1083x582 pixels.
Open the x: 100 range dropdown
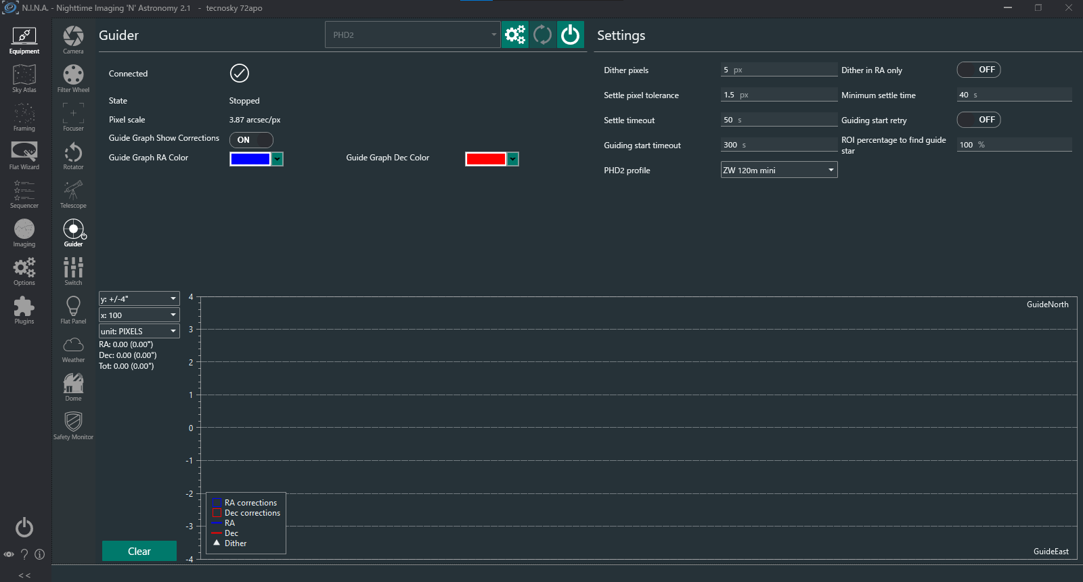coord(139,315)
